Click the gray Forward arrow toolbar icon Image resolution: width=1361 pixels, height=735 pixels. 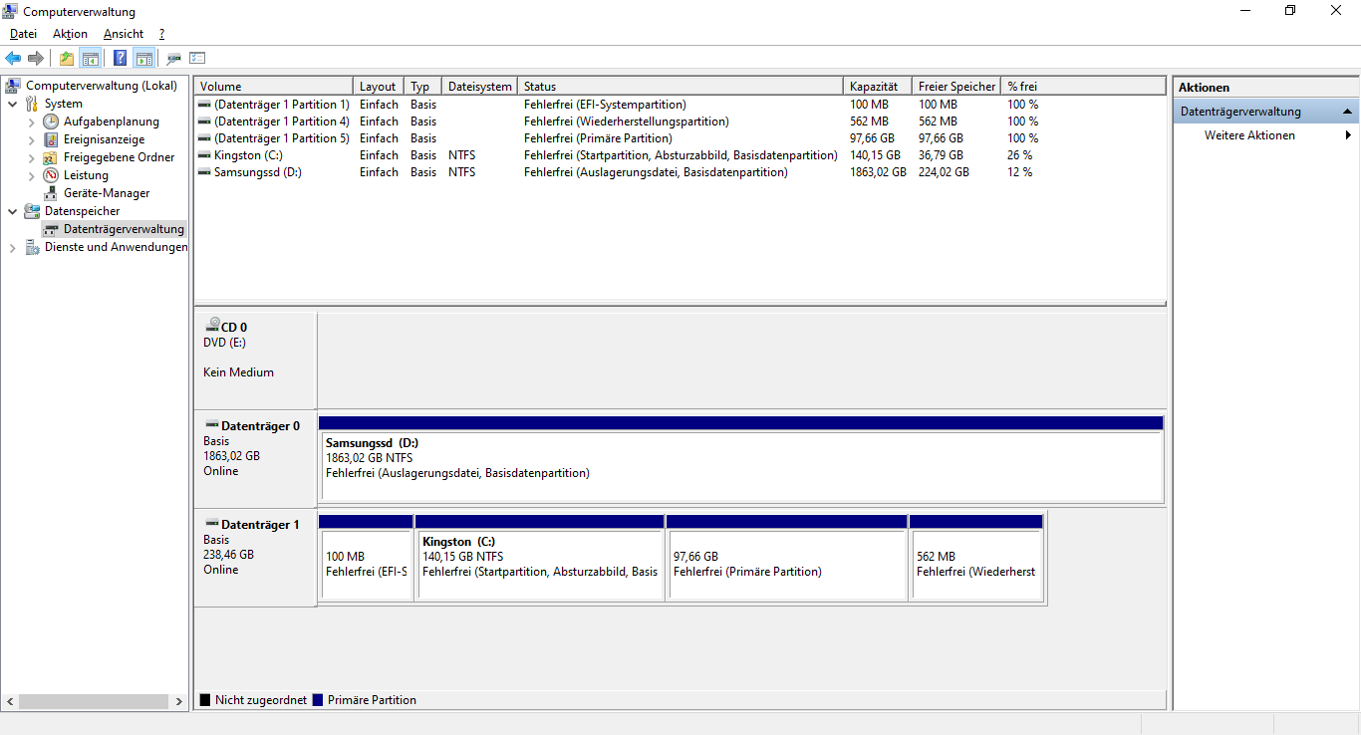pos(36,59)
